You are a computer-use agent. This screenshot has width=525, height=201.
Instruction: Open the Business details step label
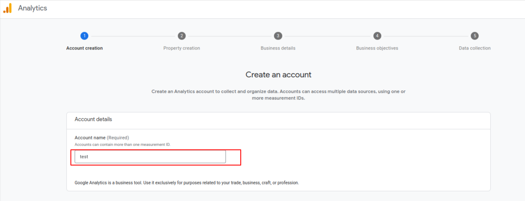(278, 48)
